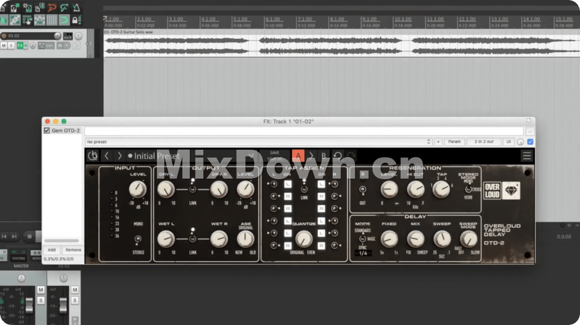Open the delay Sync 1/4 selector
The width and height of the screenshot is (580, 325).
tap(362, 253)
